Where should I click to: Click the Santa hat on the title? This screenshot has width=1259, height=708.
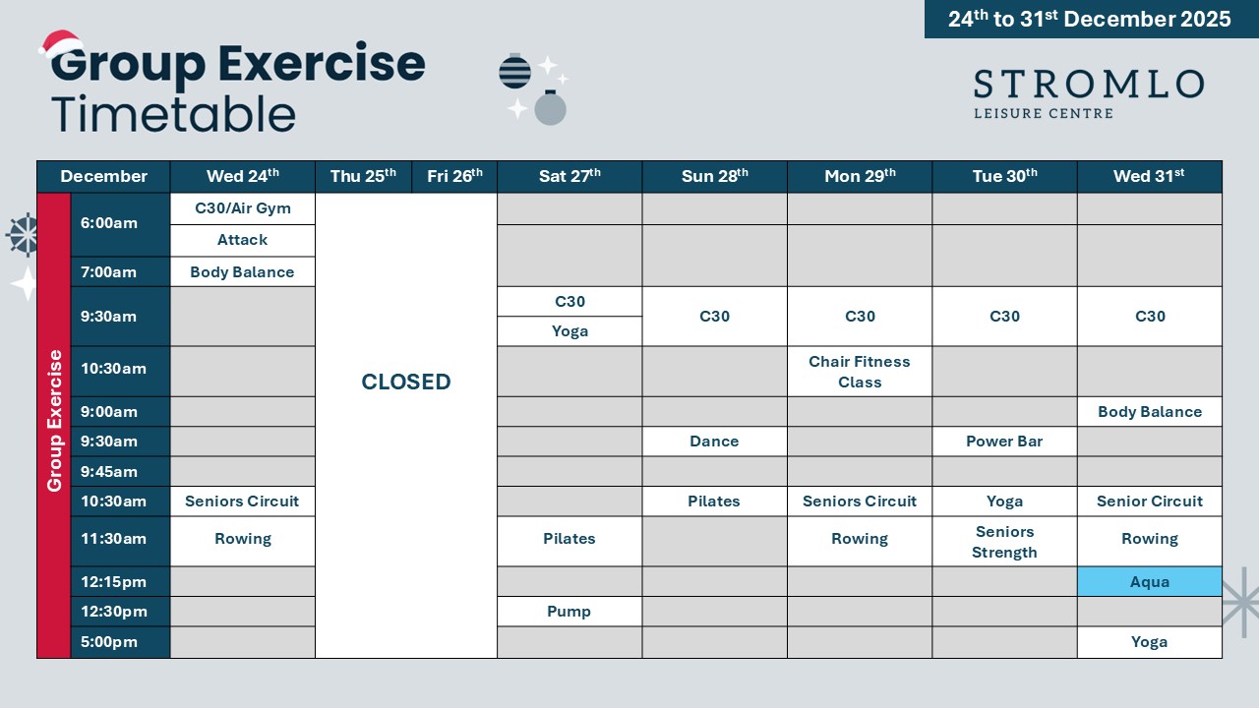(60, 44)
